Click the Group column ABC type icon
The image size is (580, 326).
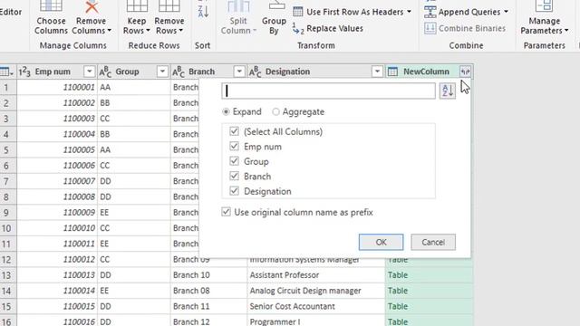[x=105, y=72]
